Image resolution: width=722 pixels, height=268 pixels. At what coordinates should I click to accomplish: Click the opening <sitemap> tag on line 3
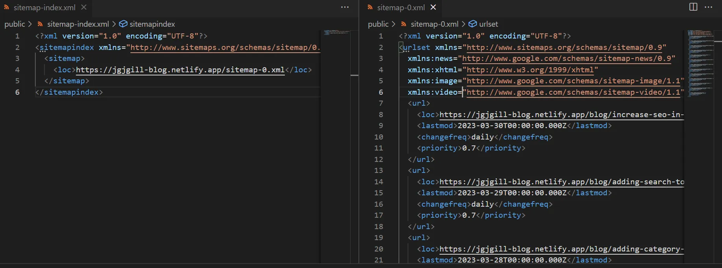tap(65, 58)
